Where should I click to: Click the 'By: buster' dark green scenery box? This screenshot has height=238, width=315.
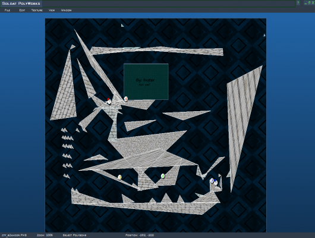point(146,82)
